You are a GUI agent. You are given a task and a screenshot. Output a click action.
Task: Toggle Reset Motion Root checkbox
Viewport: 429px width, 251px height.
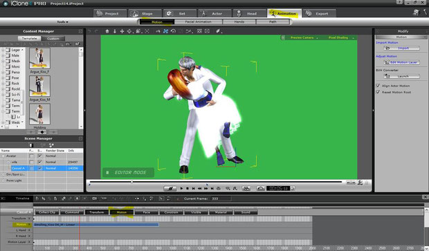[x=378, y=92]
